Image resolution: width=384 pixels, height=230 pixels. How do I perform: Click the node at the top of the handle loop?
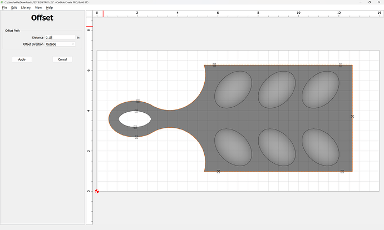click(138, 101)
